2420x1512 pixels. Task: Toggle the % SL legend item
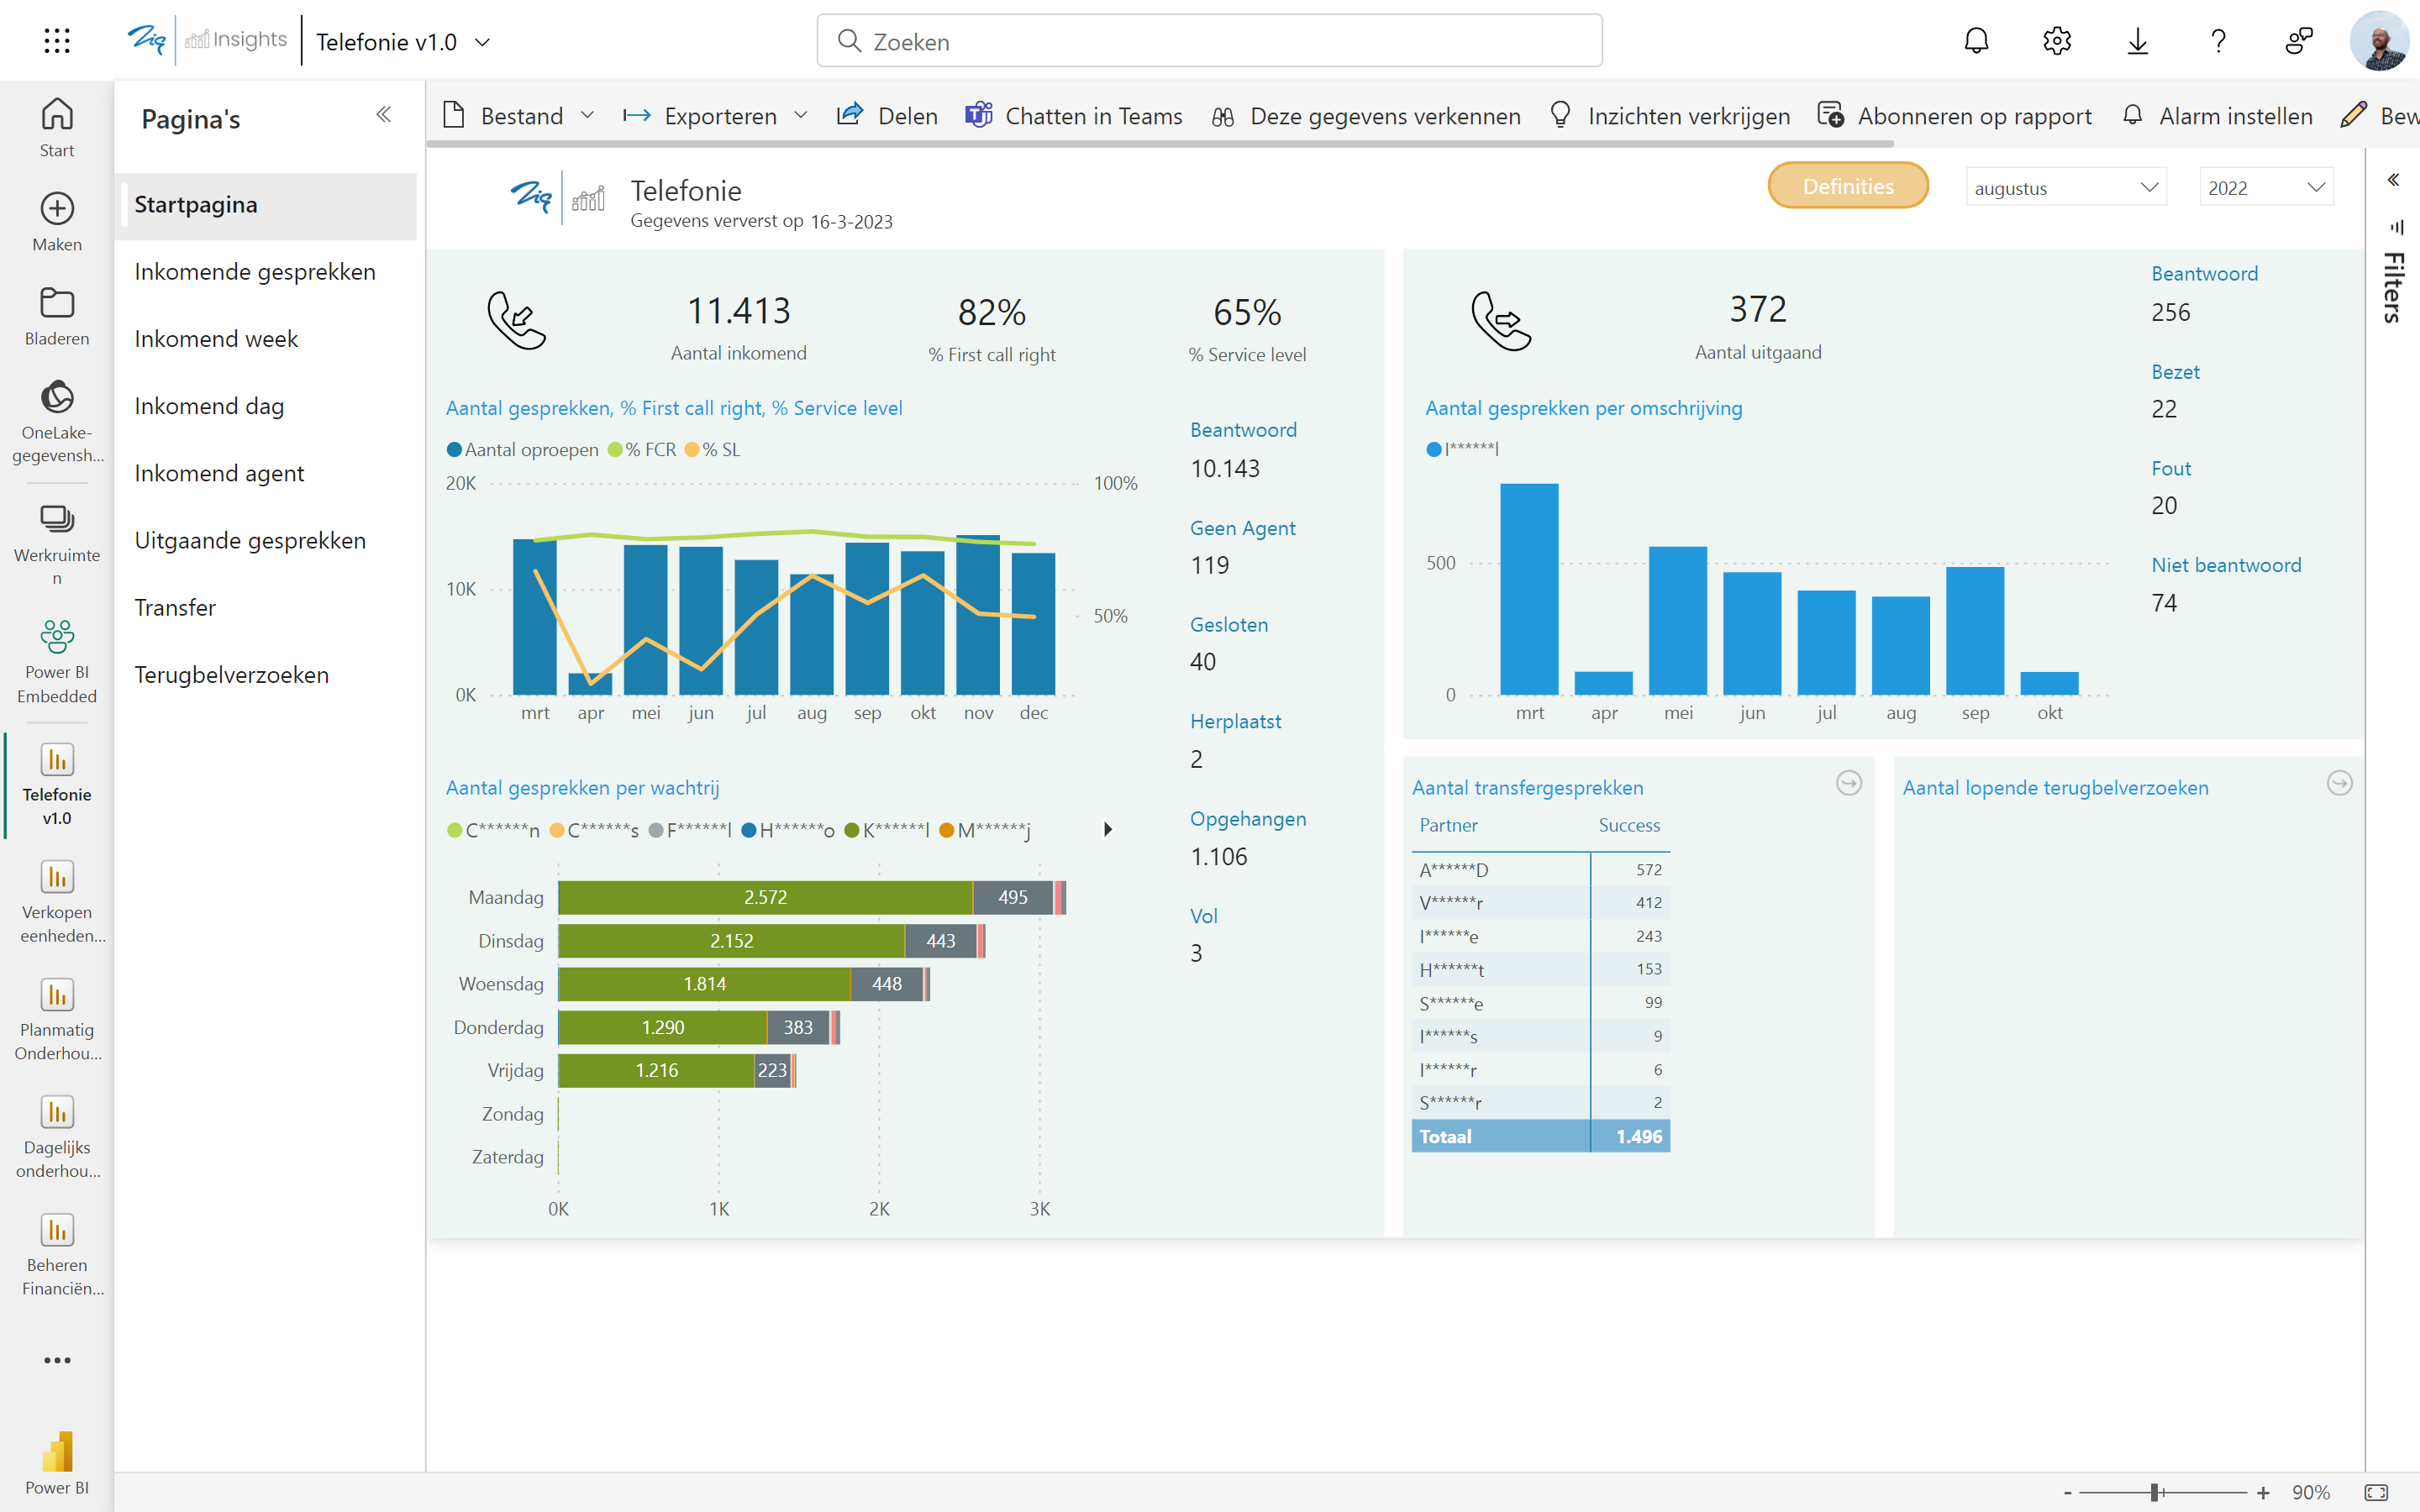(x=713, y=450)
